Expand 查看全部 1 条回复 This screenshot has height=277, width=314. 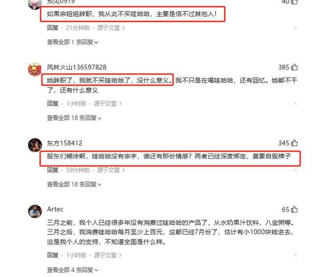coord(73,42)
